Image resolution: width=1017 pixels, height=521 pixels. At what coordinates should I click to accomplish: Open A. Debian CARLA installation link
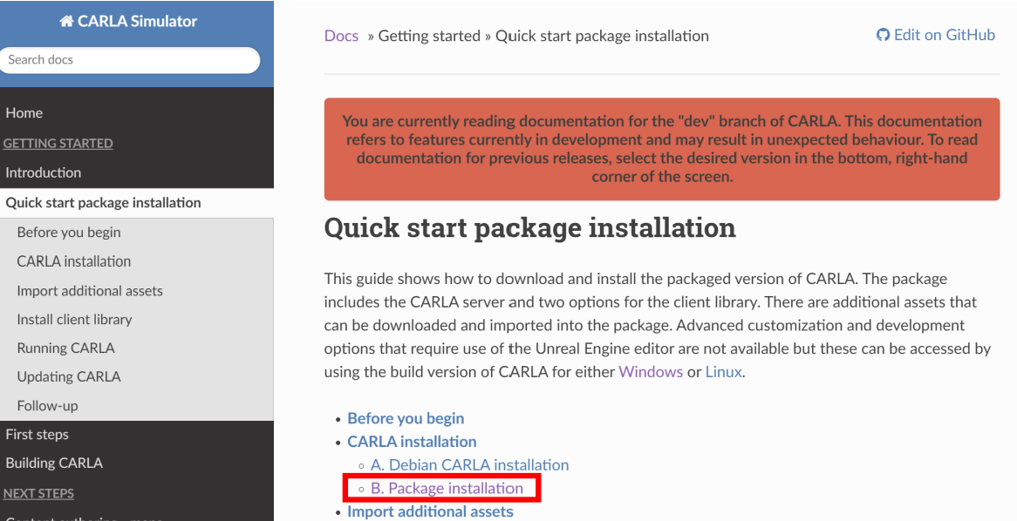click(469, 465)
